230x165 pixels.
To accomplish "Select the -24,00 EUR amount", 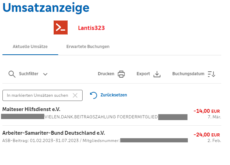I will pyautogui.click(x=207, y=135).
